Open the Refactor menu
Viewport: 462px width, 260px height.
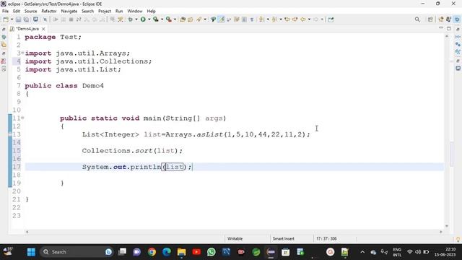(x=49, y=12)
